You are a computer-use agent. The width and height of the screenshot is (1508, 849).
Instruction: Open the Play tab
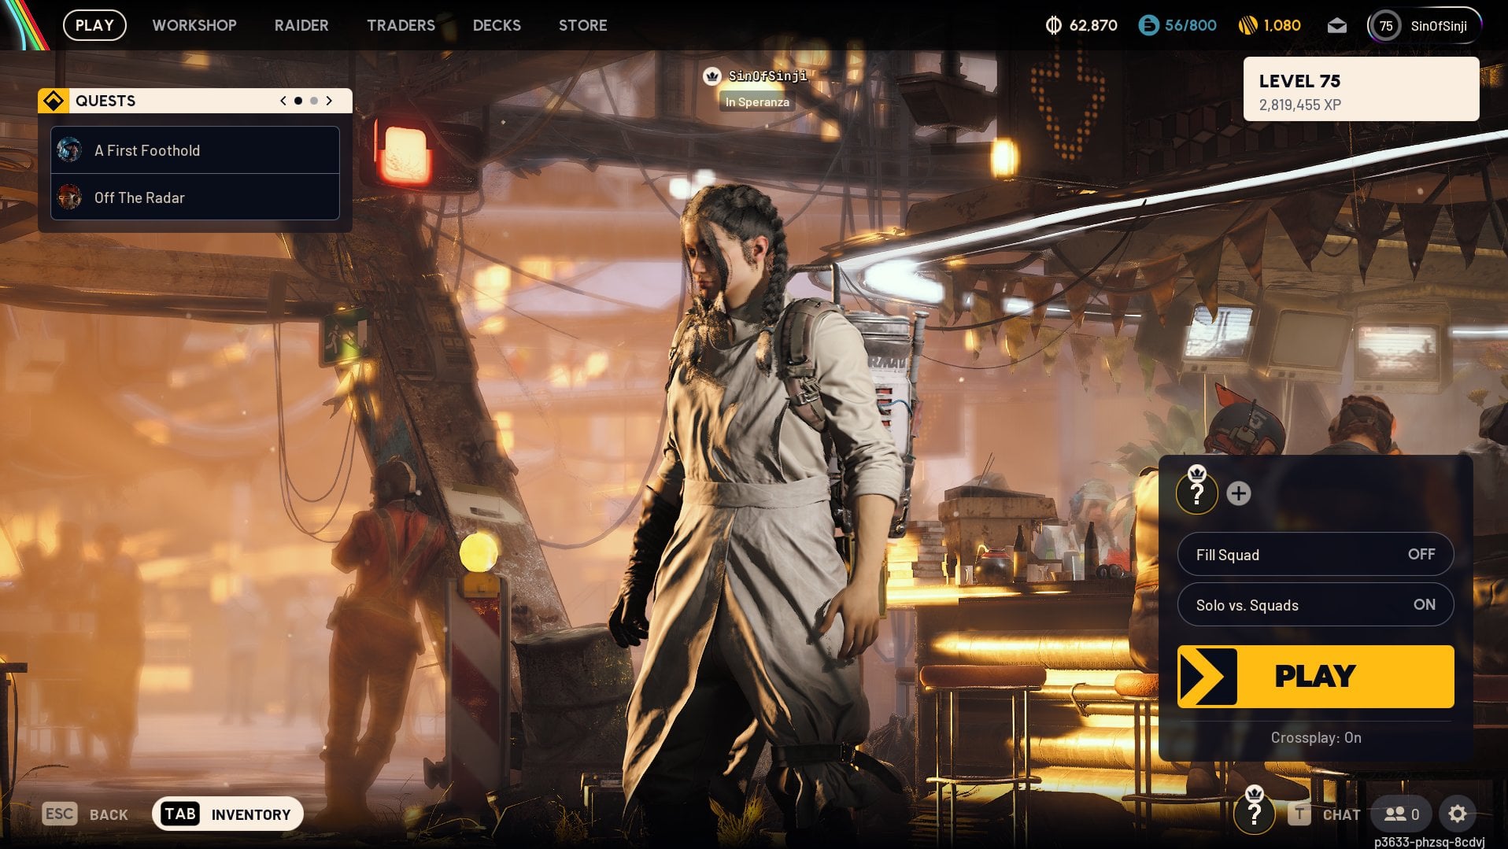[94, 25]
